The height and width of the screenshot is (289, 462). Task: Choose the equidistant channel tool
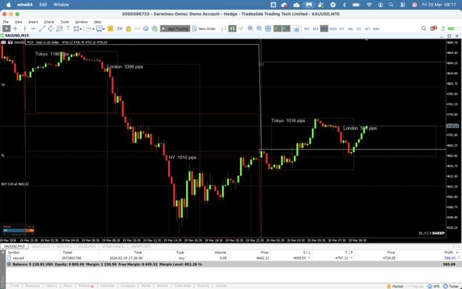click(51, 29)
